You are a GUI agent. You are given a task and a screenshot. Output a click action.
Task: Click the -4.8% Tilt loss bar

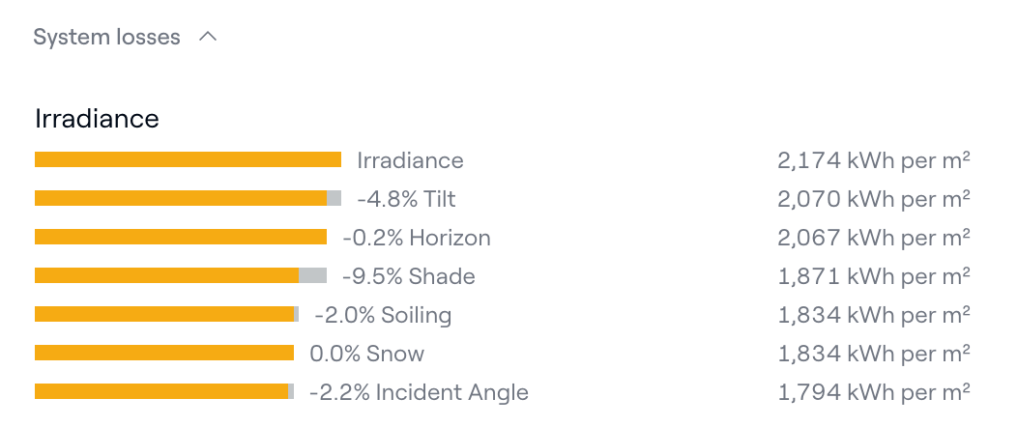tap(188, 198)
